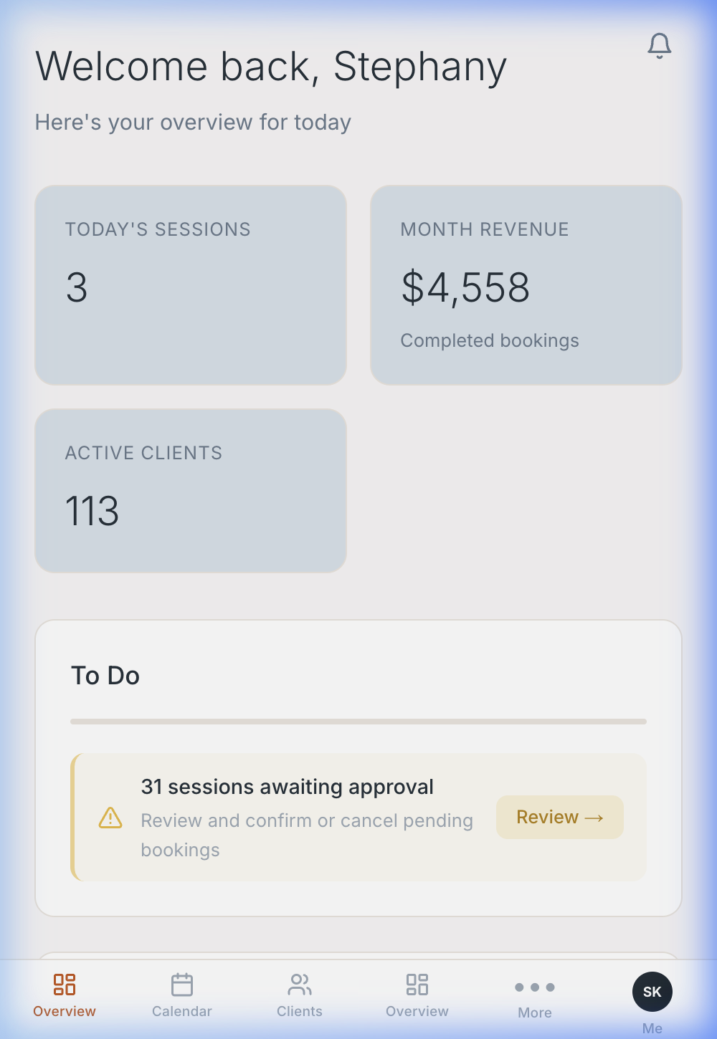Open the Calendar icon in bottom navigation
Screen dimensions: 717x1039
coord(182,984)
